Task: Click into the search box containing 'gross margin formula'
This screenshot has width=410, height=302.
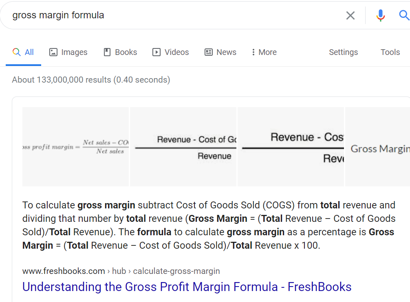Action: [x=163, y=15]
